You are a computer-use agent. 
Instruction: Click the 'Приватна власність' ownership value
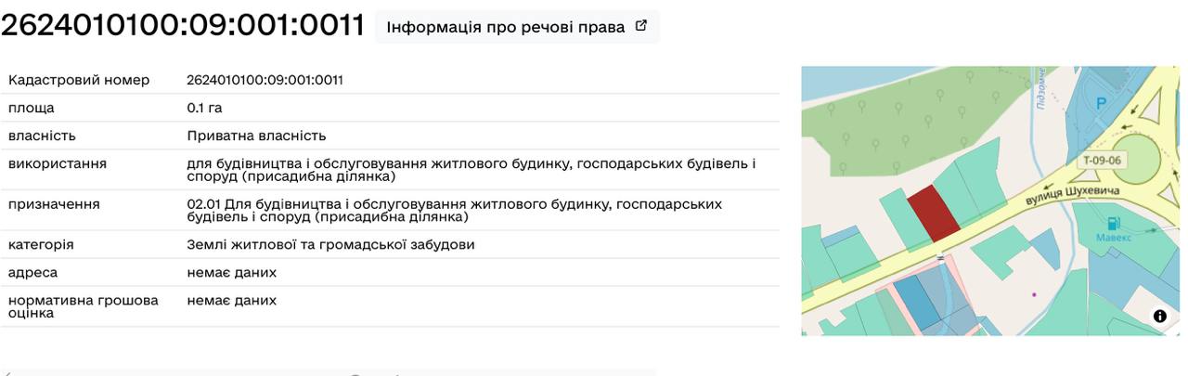(256, 136)
